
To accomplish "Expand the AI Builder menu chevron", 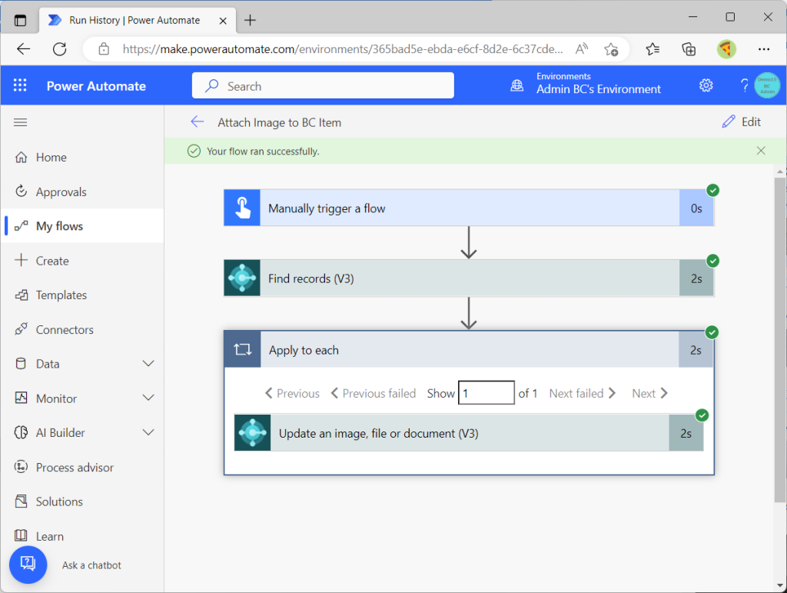I will pos(148,432).
